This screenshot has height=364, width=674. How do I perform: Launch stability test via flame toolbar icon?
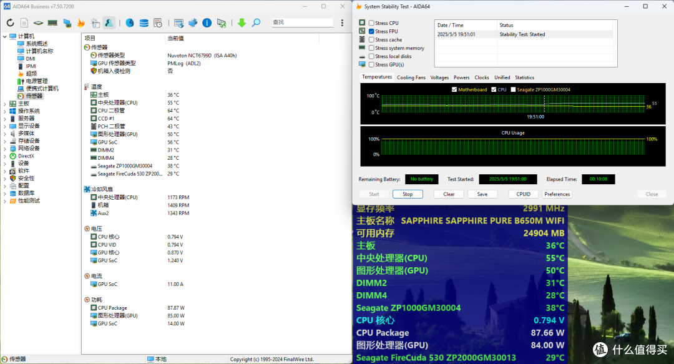click(x=81, y=23)
